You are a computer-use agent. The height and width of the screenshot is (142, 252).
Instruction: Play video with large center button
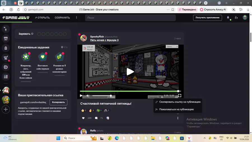130,72
